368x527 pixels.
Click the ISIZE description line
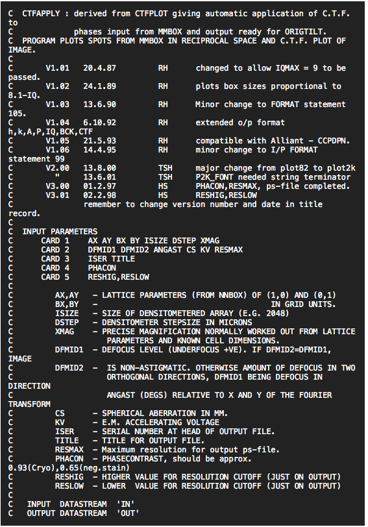tap(172, 313)
